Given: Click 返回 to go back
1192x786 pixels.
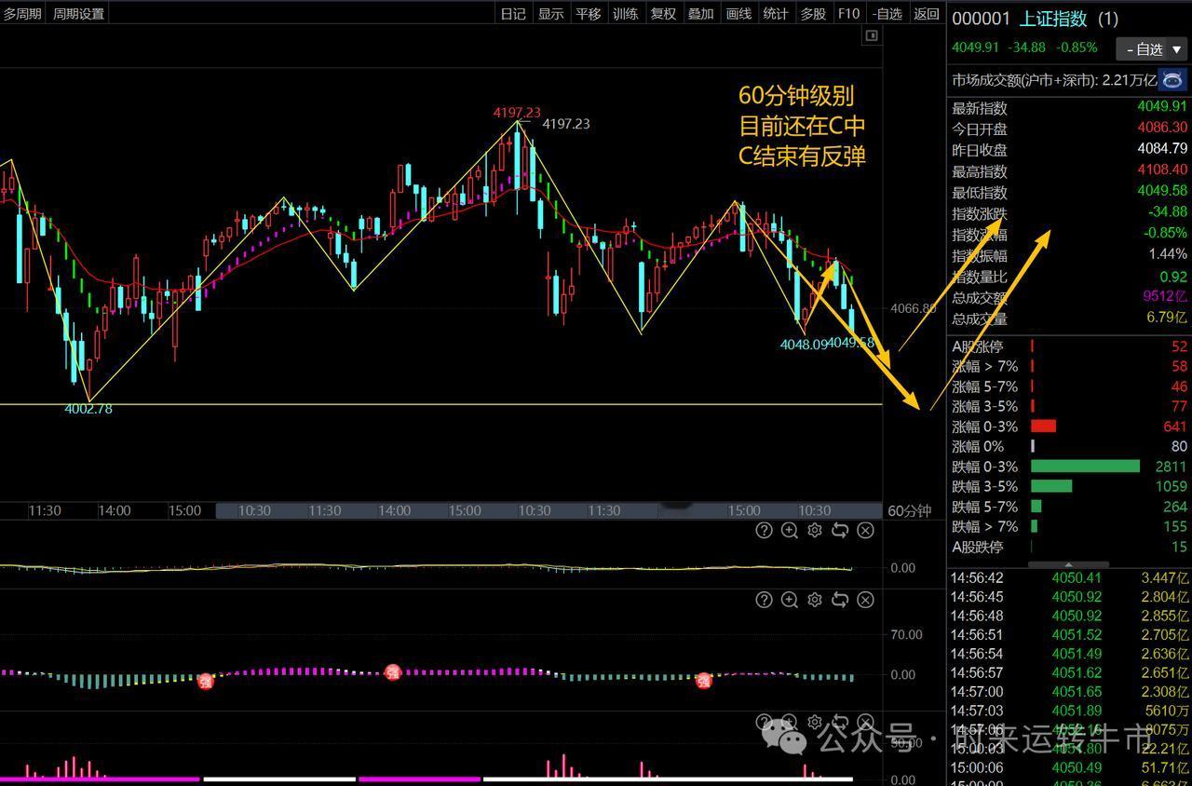Looking at the screenshot, I should tap(927, 14).
